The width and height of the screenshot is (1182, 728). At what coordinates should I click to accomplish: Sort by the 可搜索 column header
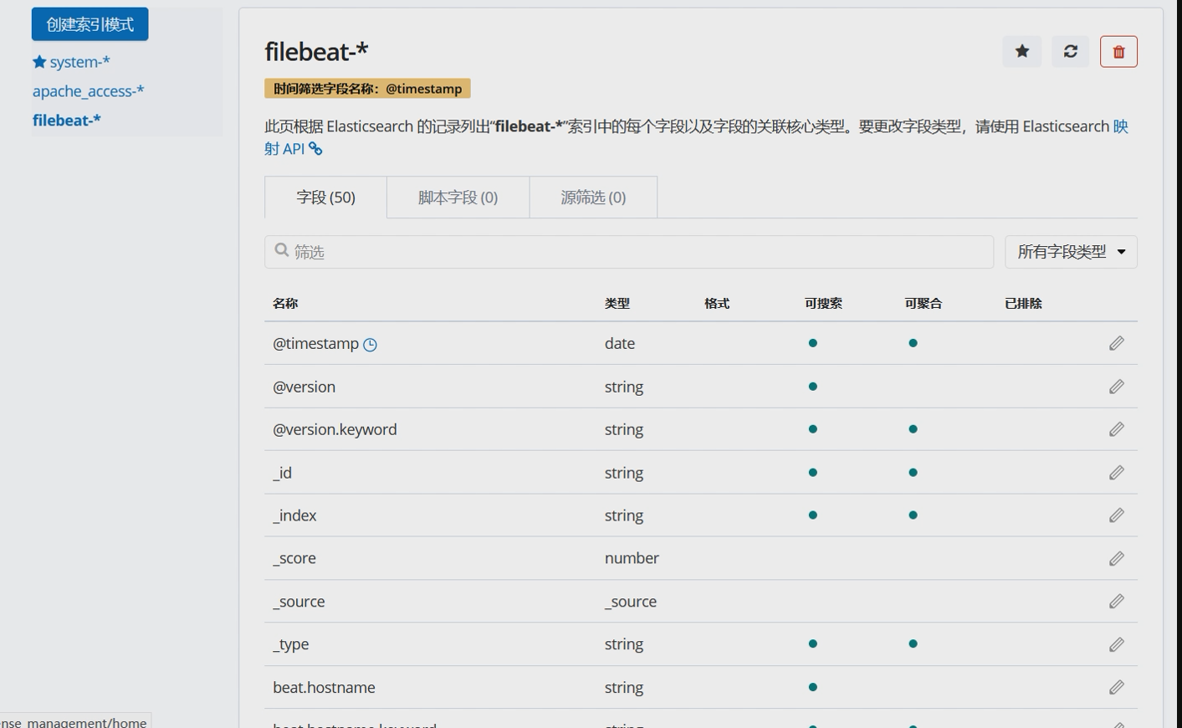click(823, 304)
